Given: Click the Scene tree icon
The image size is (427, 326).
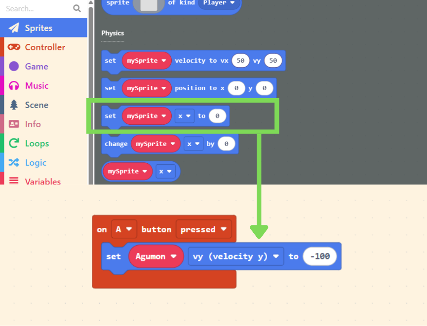Looking at the screenshot, I should point(14,105).
